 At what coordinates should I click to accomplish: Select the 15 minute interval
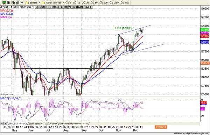pyautogui.click(x=77, y=2)
